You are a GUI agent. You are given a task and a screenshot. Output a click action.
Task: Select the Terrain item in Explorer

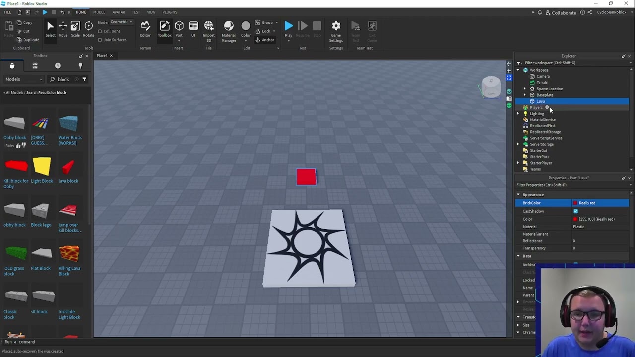[x=542, y=83]
